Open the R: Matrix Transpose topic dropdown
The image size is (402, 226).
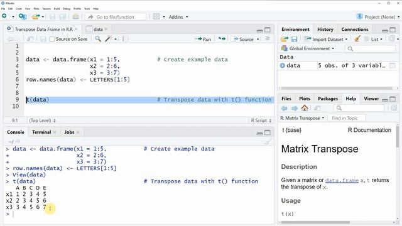click(302, 118)
